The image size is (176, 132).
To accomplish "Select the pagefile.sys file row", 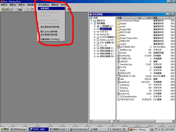I will (146, 82).
